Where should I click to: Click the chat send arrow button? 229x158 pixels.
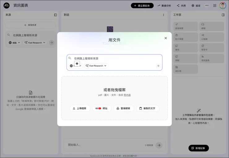pyautogui.click(x=159, y=145)
